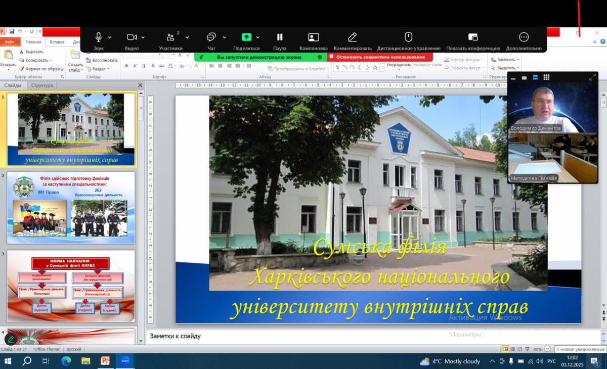Minimize Zoom video panel to bar
This screenshot has height=369, width=607.
pyautogui.click(x=513, y=78)
